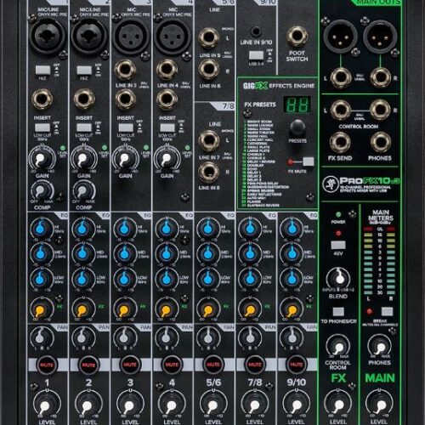Select the CONTROL ROOM left output jack
The height and width of the screenshot is (425, 425).
(341, 110)
